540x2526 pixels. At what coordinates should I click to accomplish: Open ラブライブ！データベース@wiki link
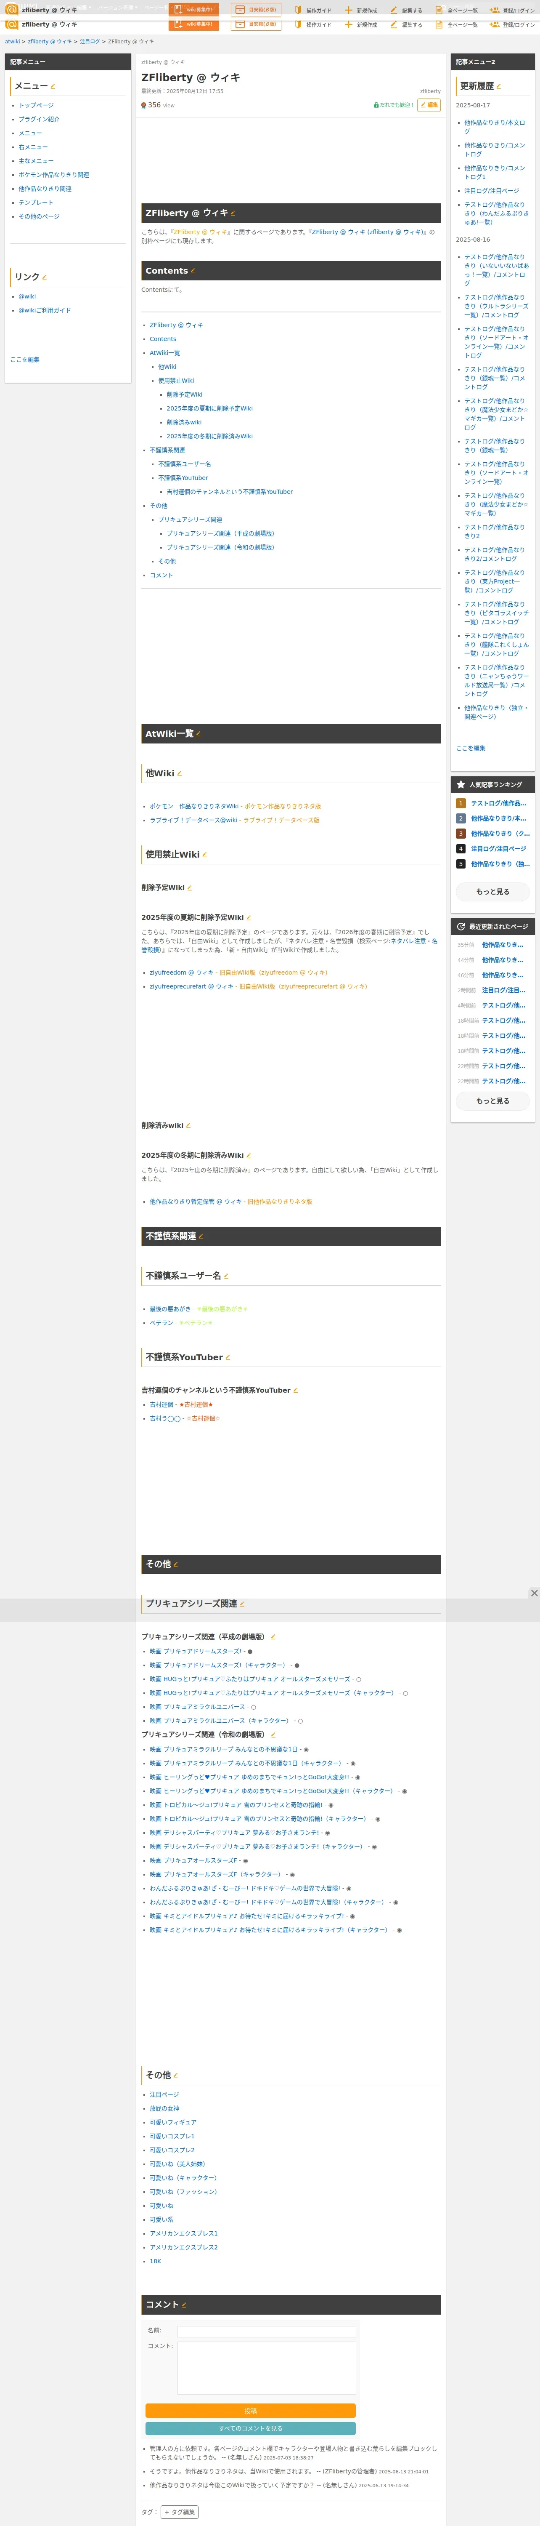click(x=194, y=820)
